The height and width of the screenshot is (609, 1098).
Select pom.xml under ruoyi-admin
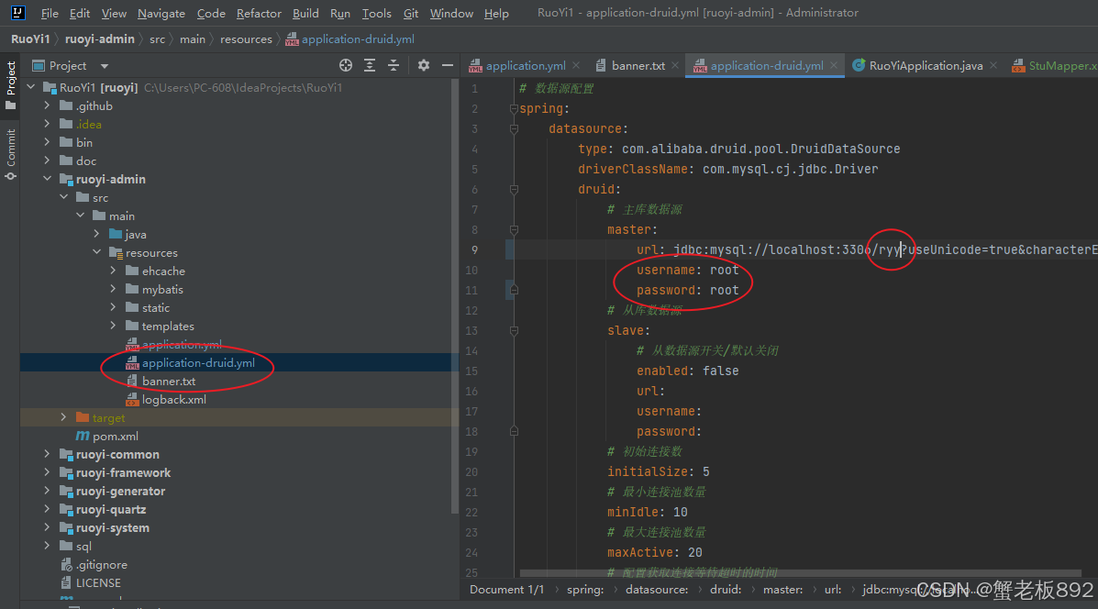pos(115,436)
